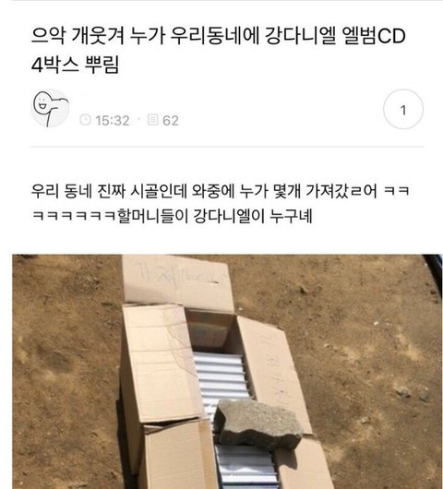Click the black object at the photo's top-right corner

[x=433, y=270]
